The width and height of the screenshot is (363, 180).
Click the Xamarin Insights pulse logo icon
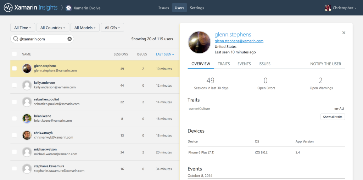(x=8, y=8)
